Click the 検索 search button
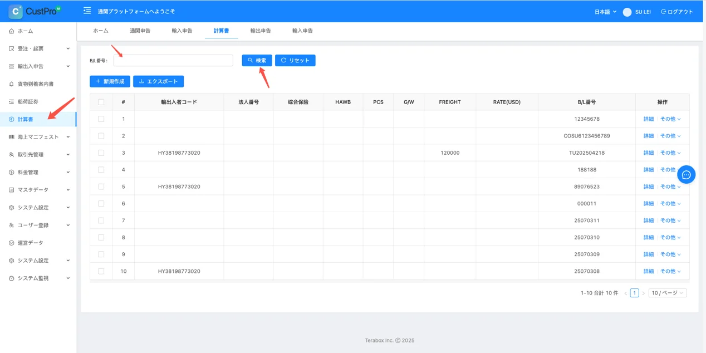This screenshot has height=353, width=706. click(257, 60)
